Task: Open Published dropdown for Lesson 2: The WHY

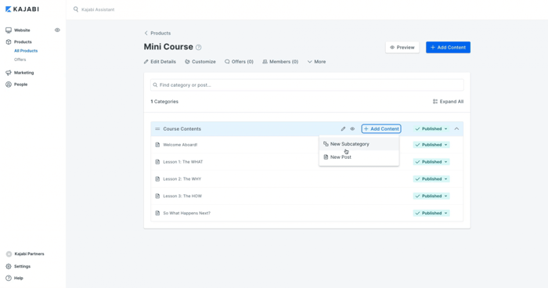Action: click(x=431, y=179)
